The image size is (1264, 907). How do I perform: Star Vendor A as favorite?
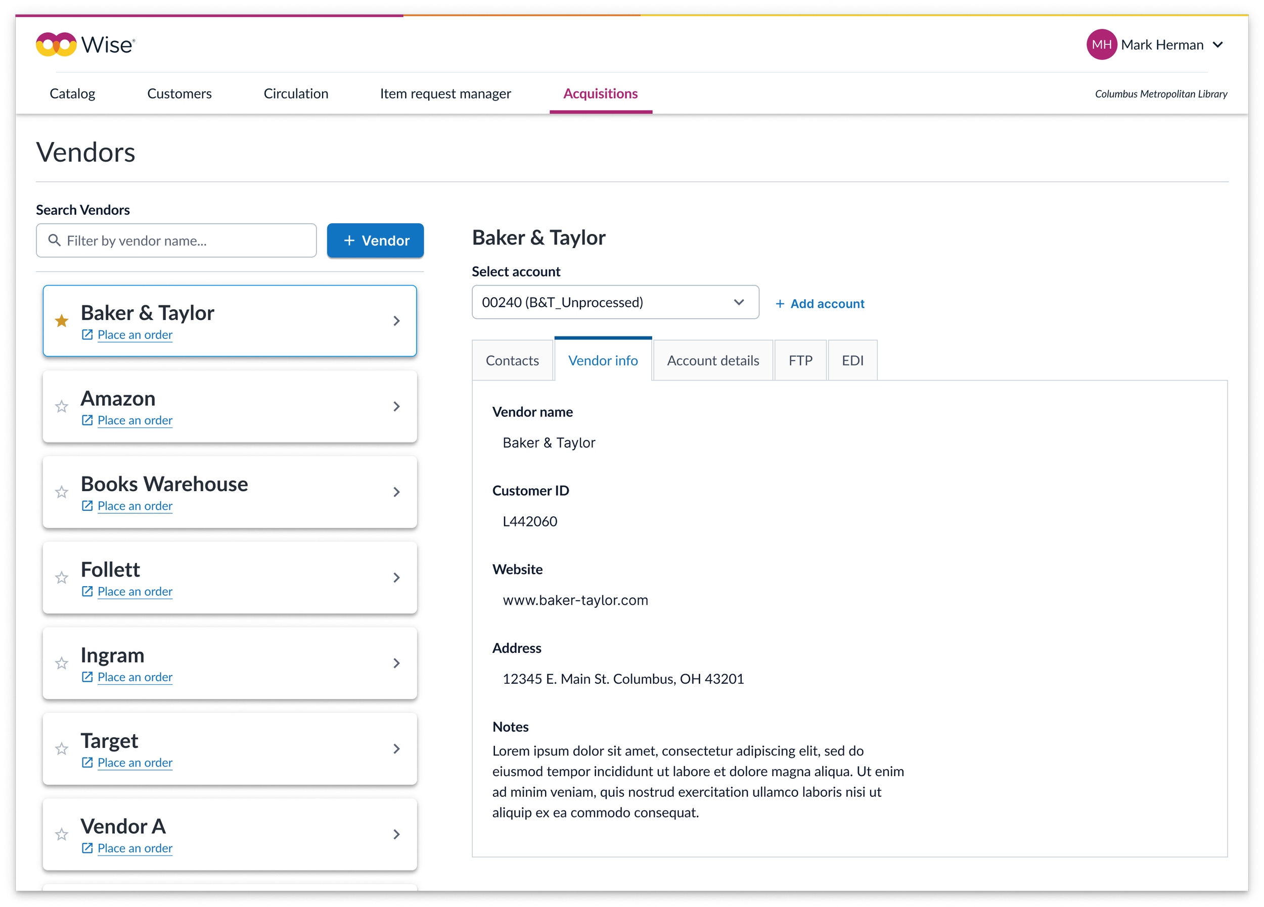click(61, 835)
